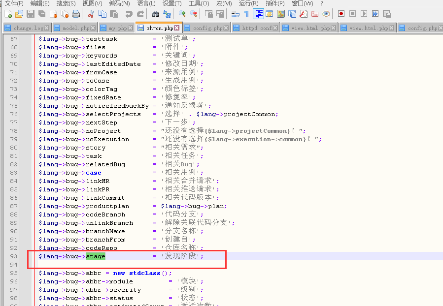Image resolution: width=443 pixels, height=306 pixels.
Task: Toggle the indent guide button
Action: pyautogui.click(x=258, y=14)
